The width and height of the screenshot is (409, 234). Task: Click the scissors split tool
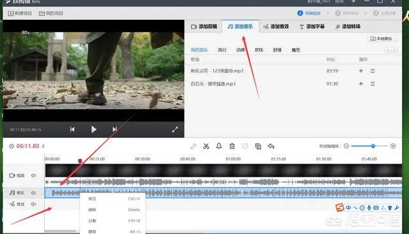tap(206, 146)
